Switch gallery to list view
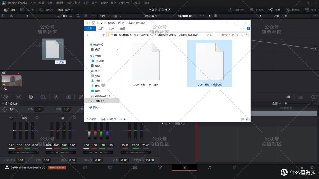This screenshot has width=319, height=179. coord(71,16)
